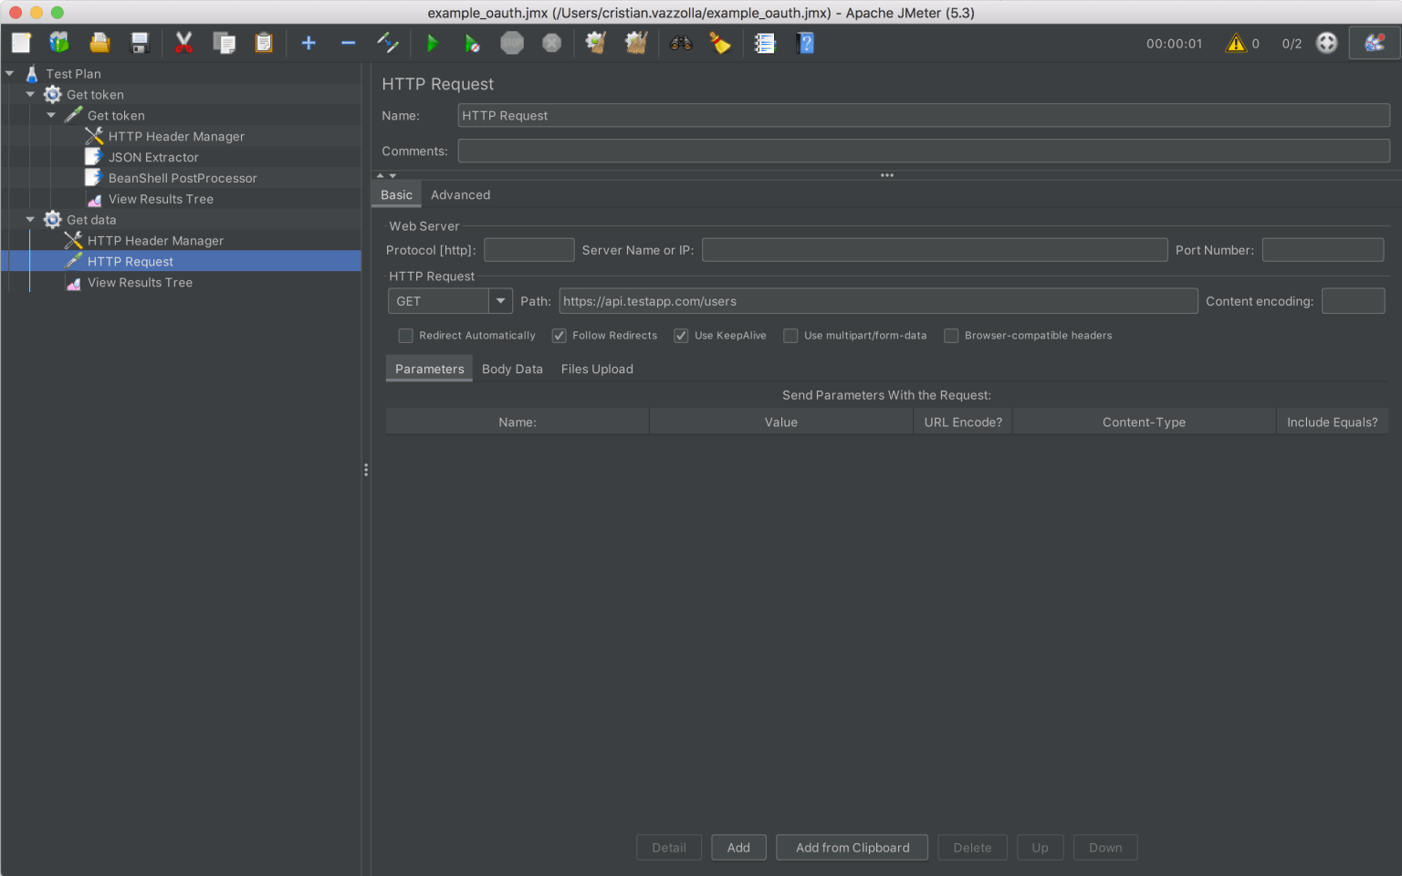This screenshot has width=1402, height=876.
Task: Enable Redirect Automatically
Action: point(405,335)
